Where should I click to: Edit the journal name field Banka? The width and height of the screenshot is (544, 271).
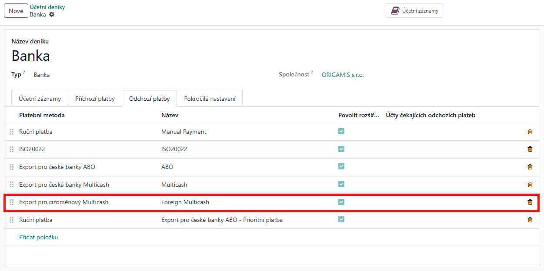[30, 56]
